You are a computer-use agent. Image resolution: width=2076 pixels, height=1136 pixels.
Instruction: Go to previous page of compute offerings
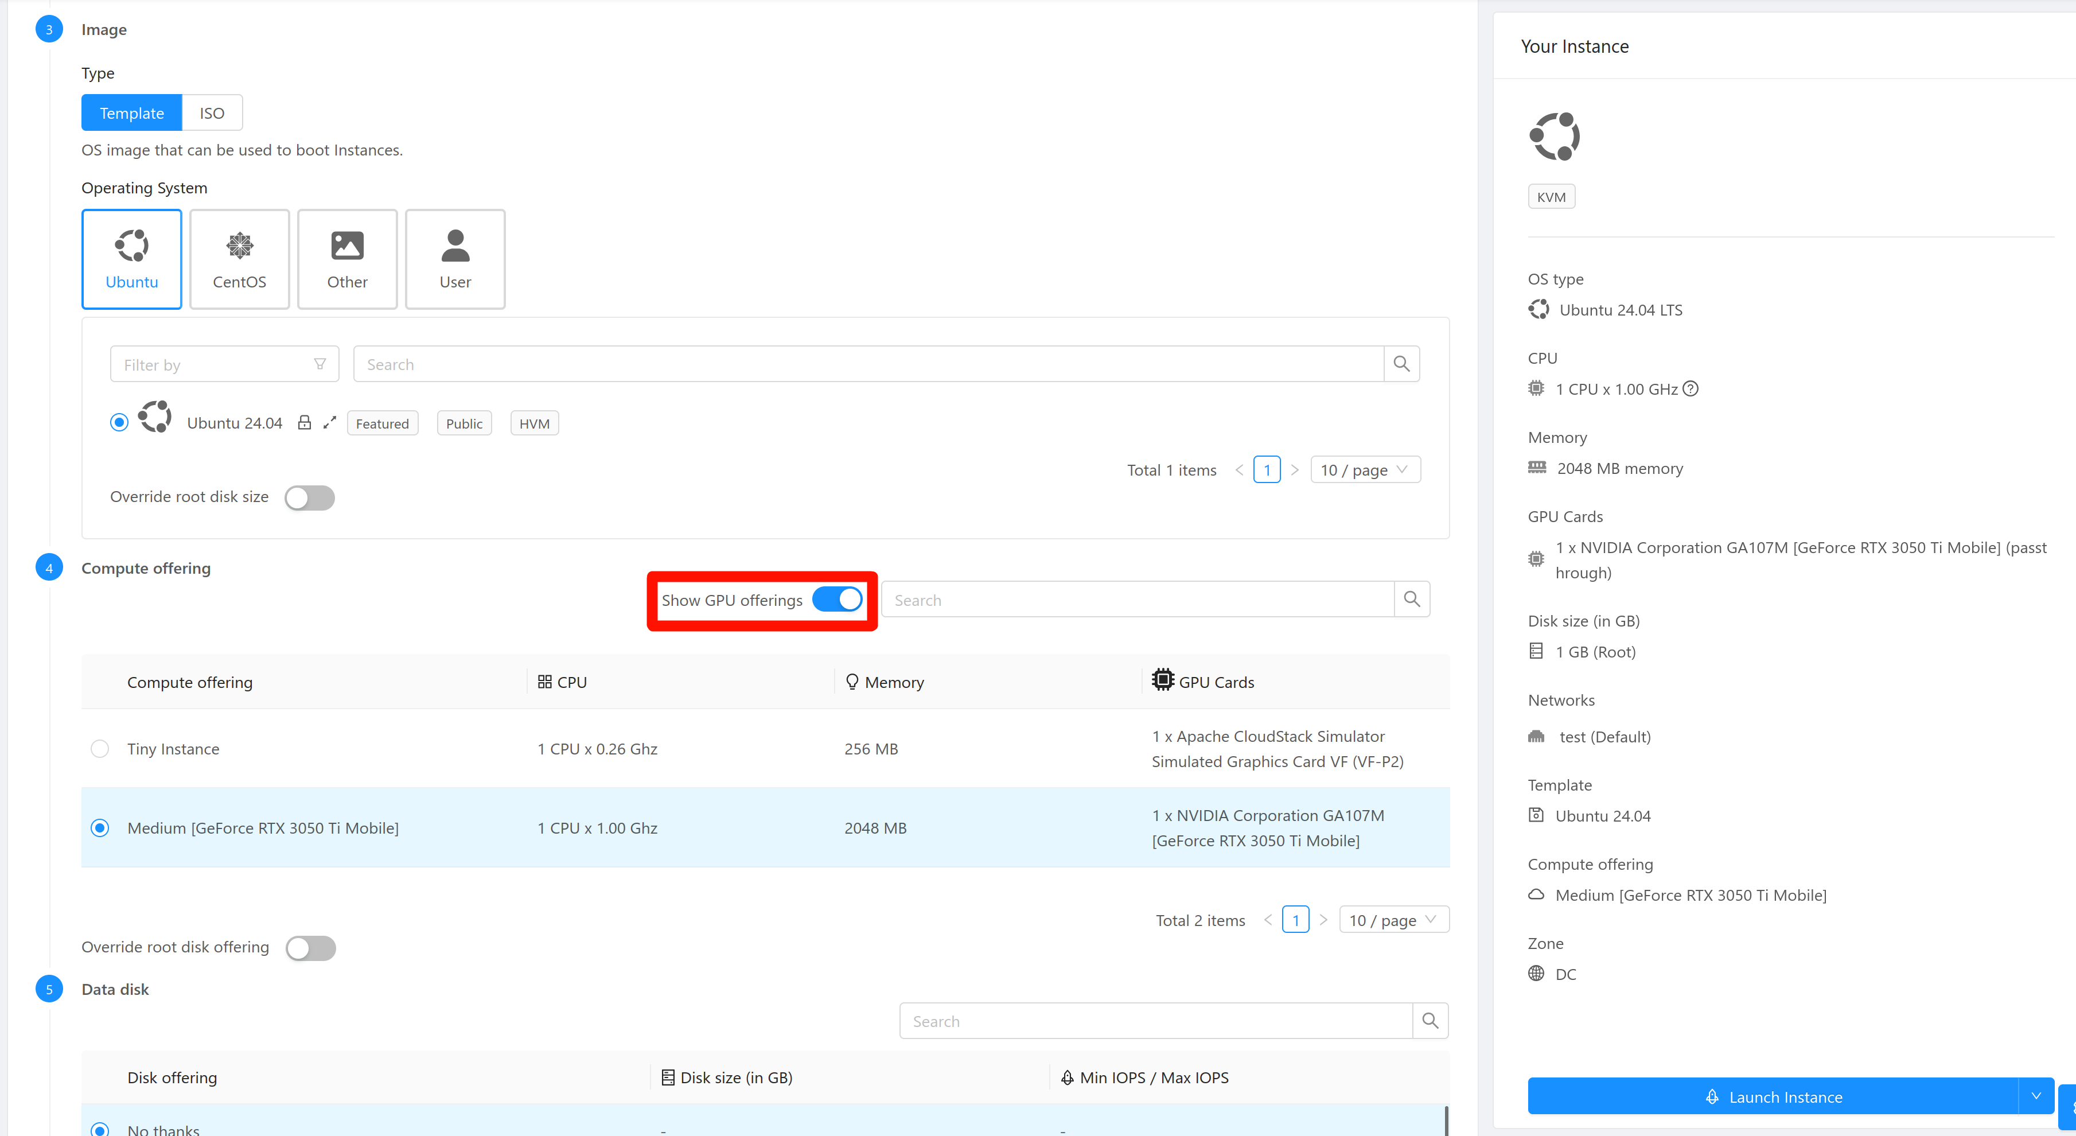pyautogui.click(x=1268, y=920)
